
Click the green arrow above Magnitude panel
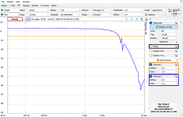tap(150, 19)
